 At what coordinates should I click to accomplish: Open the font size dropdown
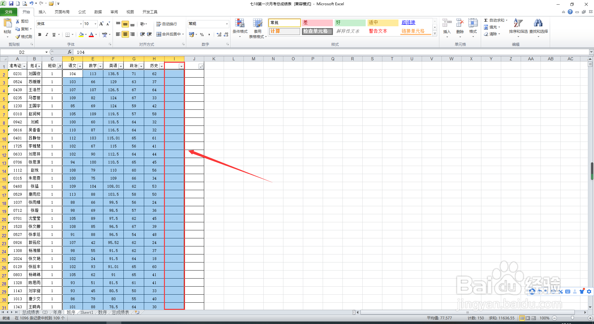(x=95, y=24)
